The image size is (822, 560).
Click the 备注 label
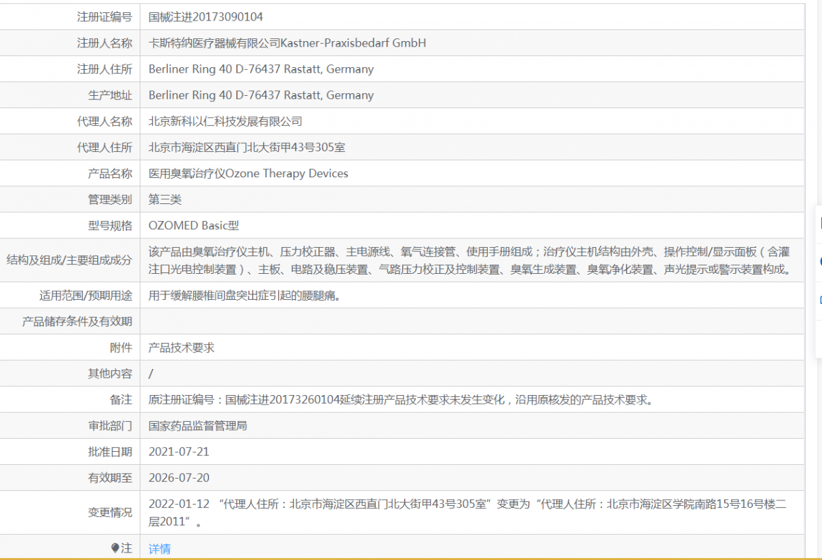click(x=121, y=400)
